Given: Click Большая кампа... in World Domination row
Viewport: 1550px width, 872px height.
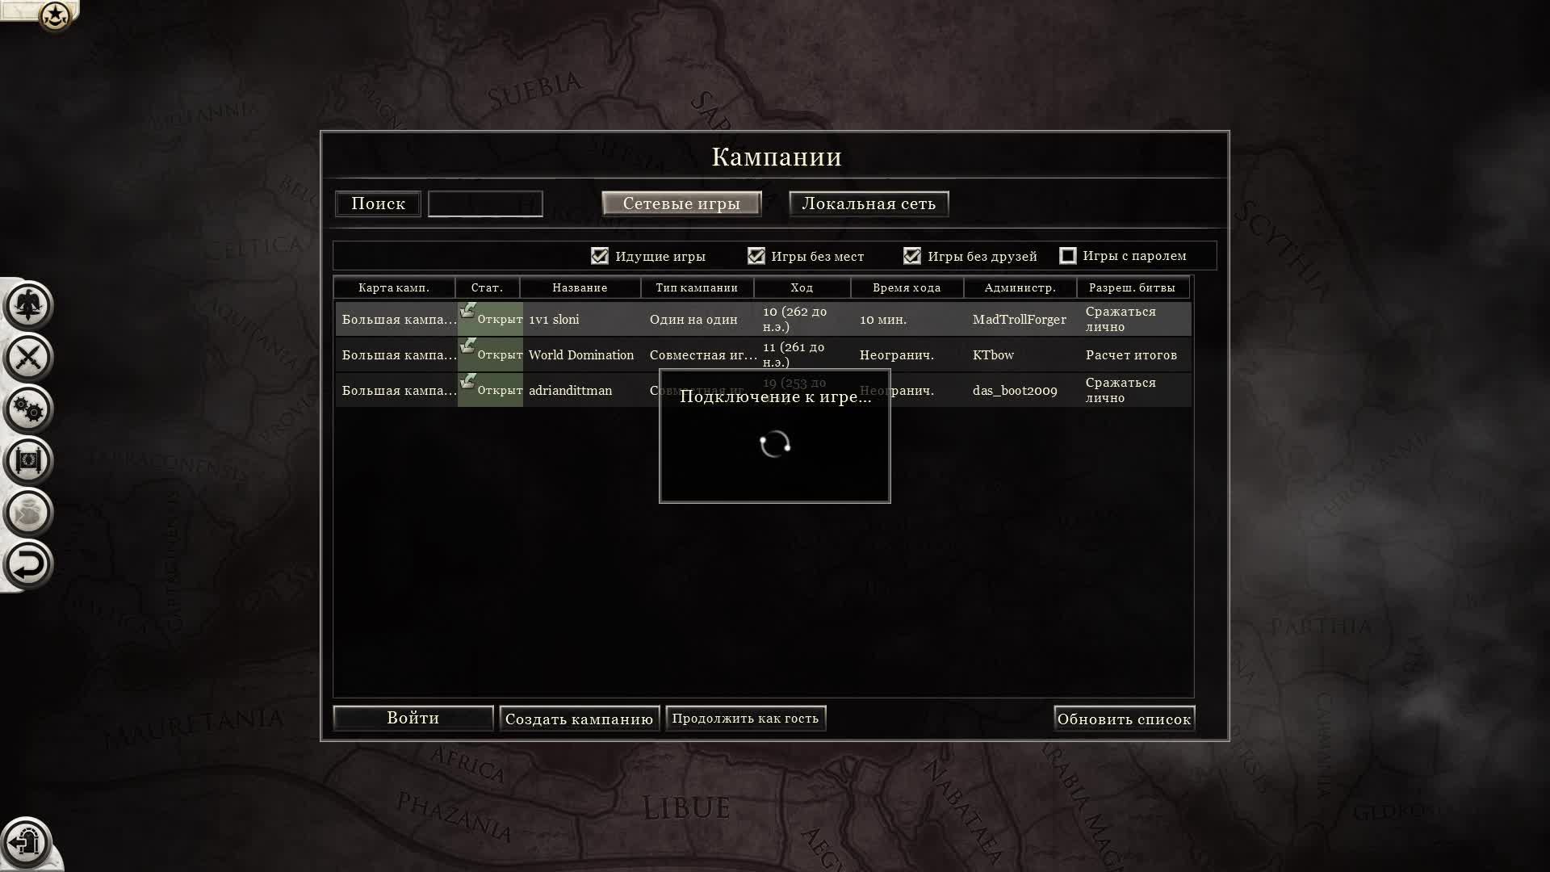Looking at the screenshot, I should [399, 354].
